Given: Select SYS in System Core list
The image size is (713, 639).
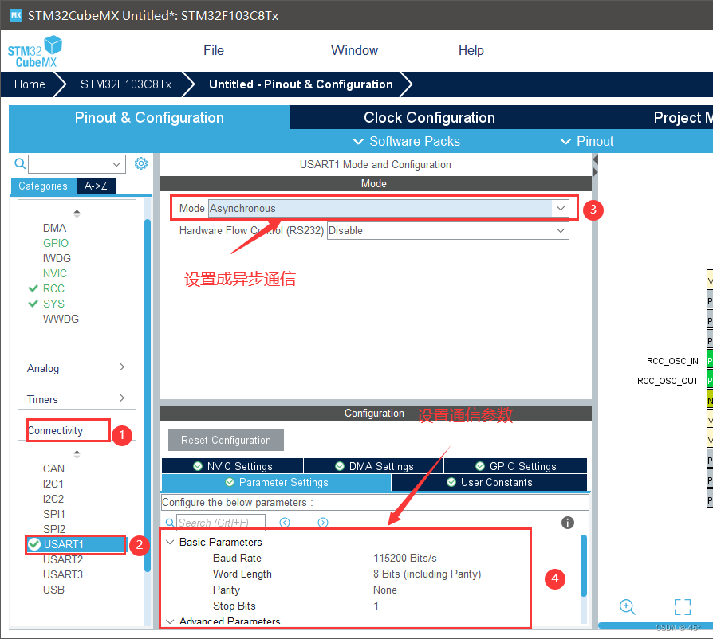Looking at the screenshot, I should (x=53, y=304).
